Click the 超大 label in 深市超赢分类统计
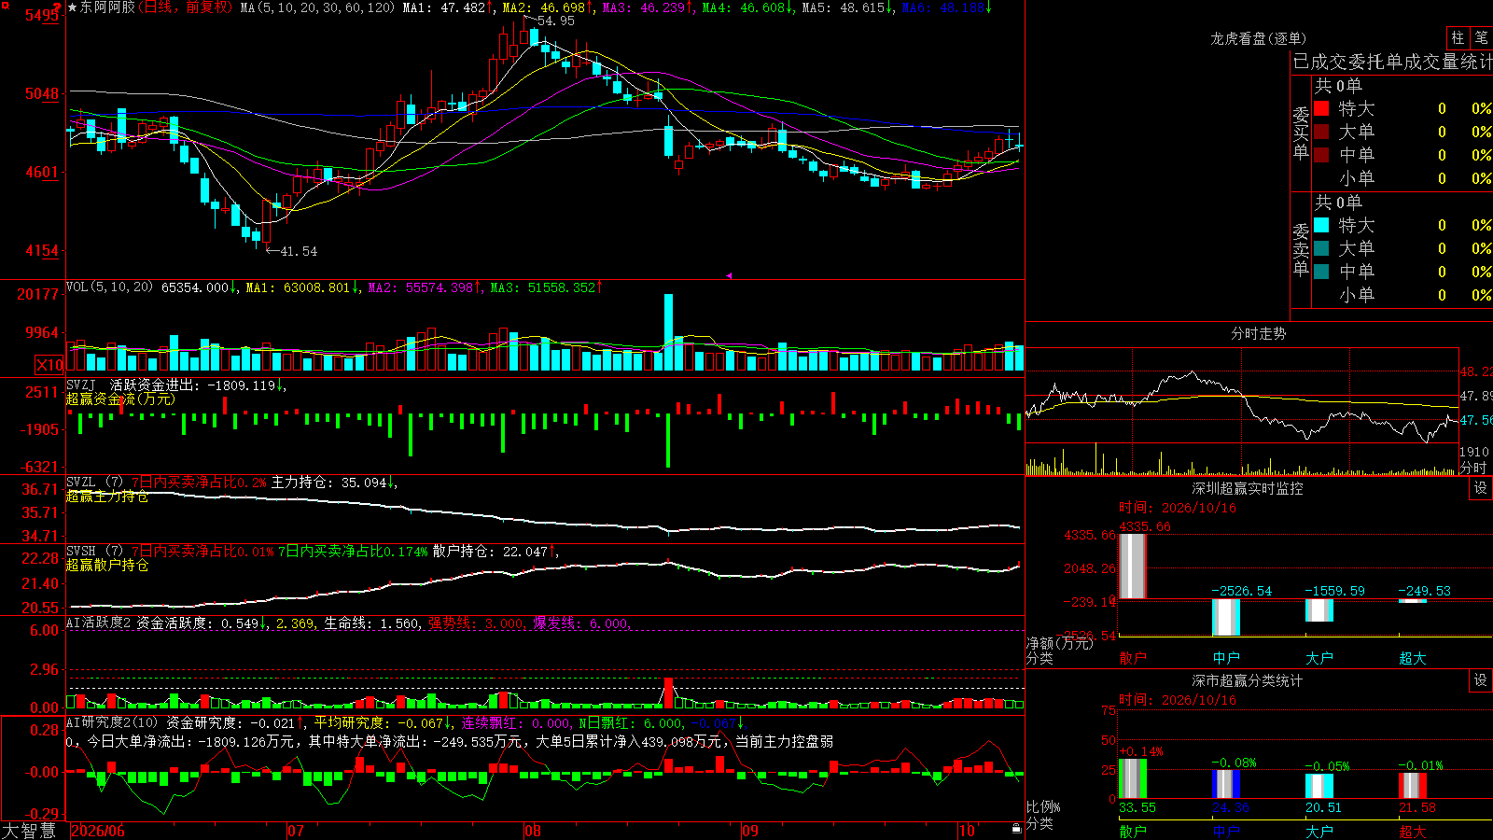Viewport: 1493px width, 840px height. 1413,832
